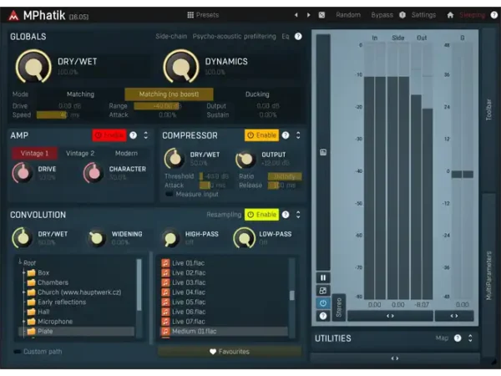This screenshot has height=376, width=501.
Task: Toggle the Convolution Enable button
Action: (261, 215)
